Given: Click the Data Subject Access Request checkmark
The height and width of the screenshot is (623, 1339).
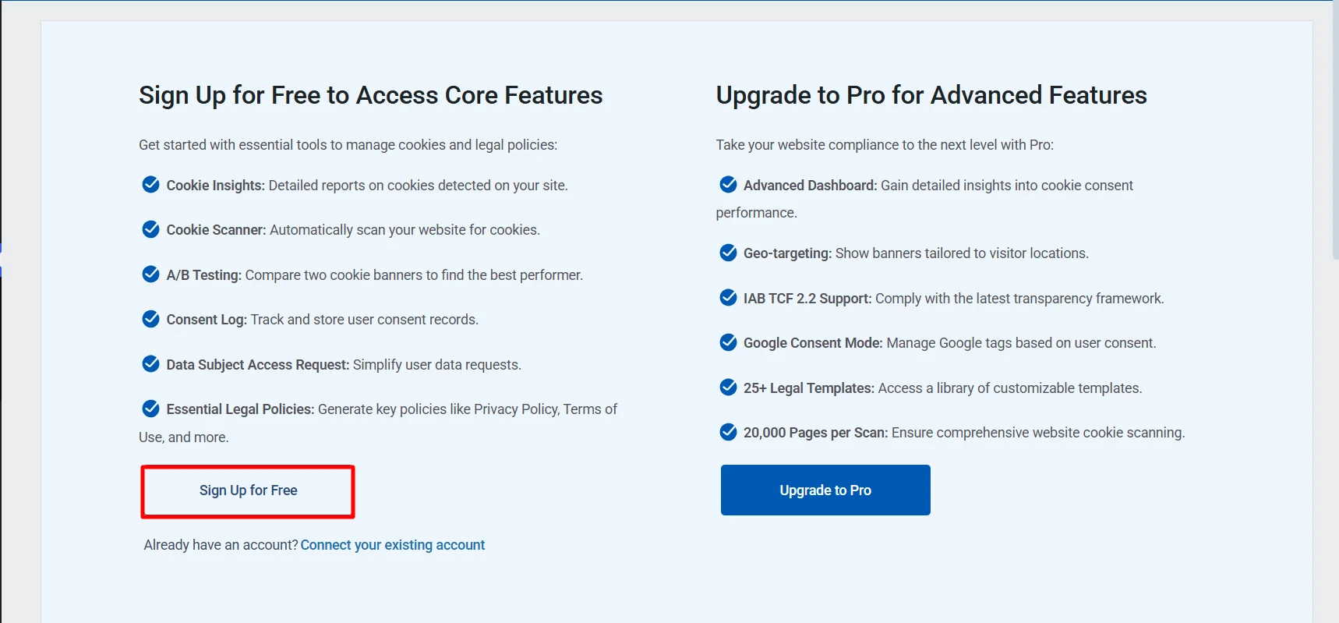Looking at the screenshot, I should 150,364.
